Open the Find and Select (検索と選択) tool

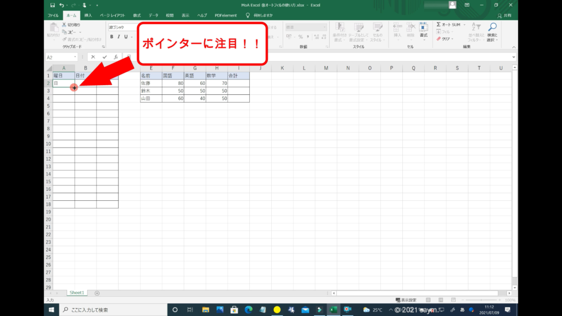492,32
